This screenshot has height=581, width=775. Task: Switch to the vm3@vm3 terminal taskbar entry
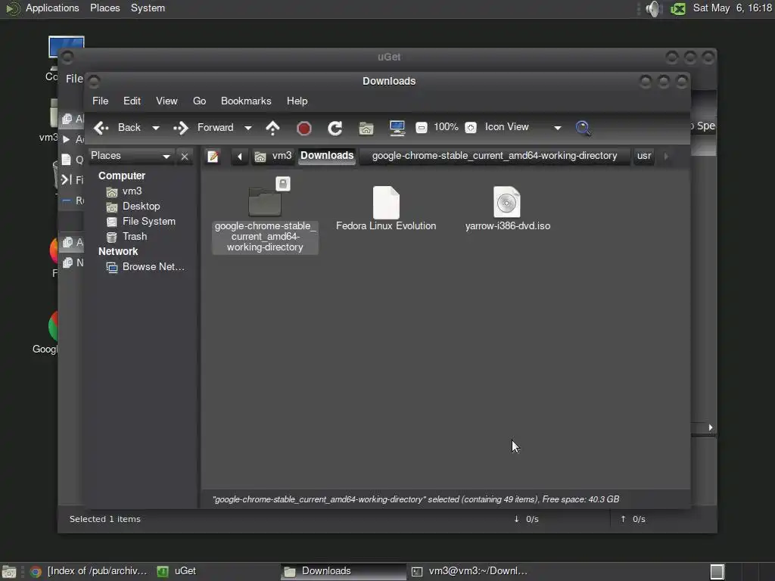469,572
